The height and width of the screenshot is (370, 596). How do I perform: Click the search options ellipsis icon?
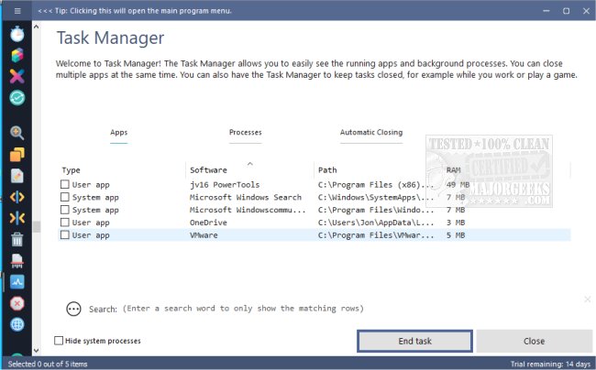(x=74, y=309)
